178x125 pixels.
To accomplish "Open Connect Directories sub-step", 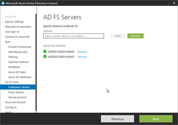I will click(20, 47).
